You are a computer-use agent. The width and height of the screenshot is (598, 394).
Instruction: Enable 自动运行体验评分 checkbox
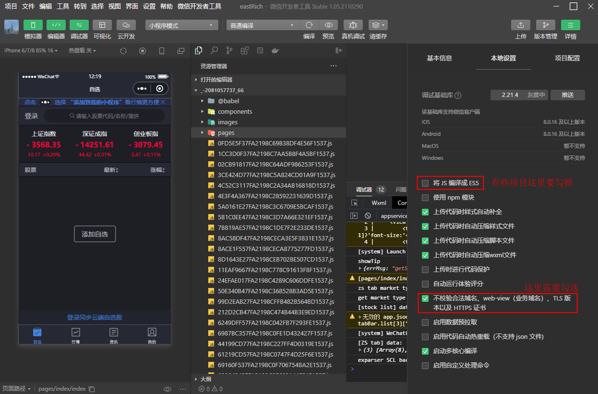coord(425,284)
